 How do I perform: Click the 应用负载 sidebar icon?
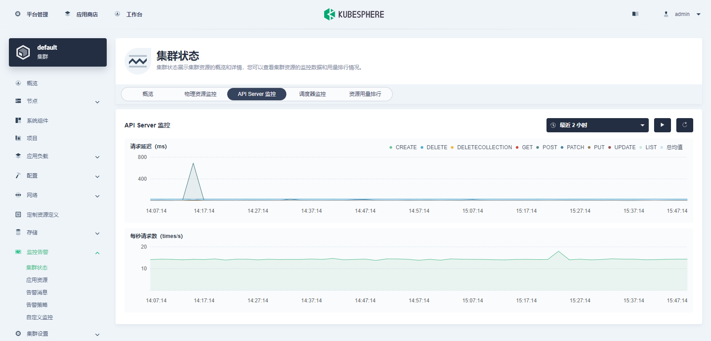pyautogui.click(x=18, y=156)
